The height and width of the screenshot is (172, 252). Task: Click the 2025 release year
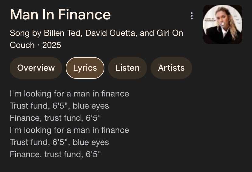pos(52,45)
